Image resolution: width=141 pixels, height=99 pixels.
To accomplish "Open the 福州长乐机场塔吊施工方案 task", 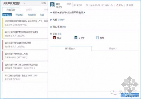I will [x=25, y=56].
